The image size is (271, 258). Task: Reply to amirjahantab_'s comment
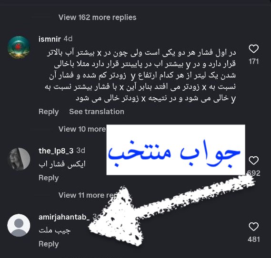[49, 244]
